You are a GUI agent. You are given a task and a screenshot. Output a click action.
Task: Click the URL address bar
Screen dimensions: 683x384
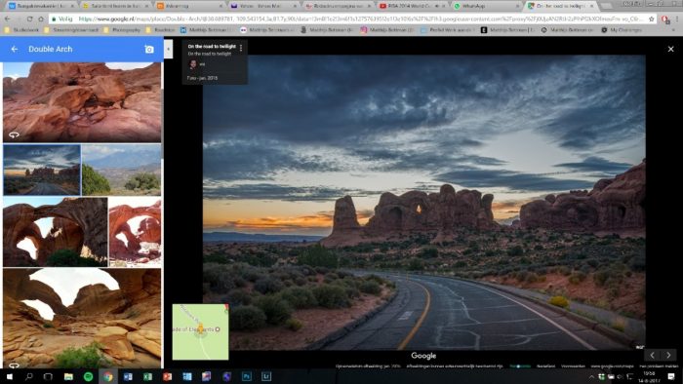pyautogui.click(x=348, y=19)
